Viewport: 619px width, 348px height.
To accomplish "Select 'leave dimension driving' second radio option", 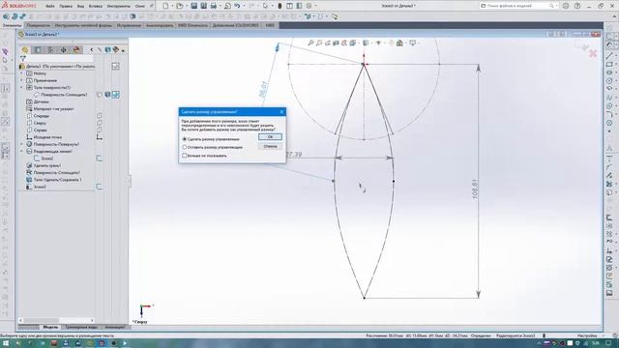I will click(185, 147).
